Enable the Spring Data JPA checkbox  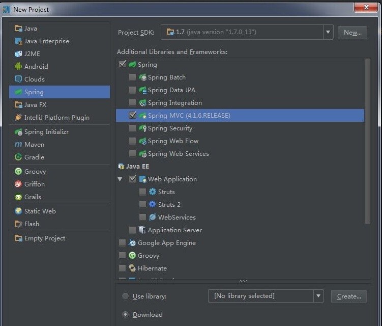tap(132, 90)
